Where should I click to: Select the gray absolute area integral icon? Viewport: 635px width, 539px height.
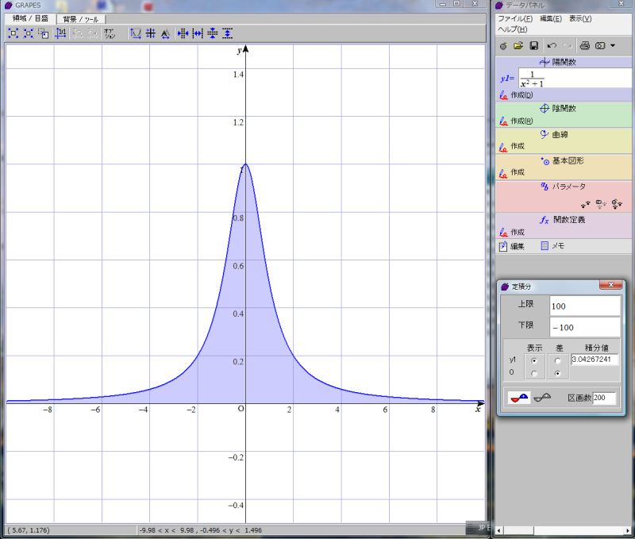[x=543, y=398]
